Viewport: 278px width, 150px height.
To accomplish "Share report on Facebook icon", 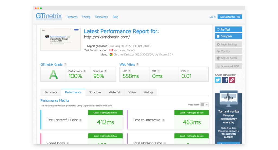I will pyautogui.click(x=225, y=80).
